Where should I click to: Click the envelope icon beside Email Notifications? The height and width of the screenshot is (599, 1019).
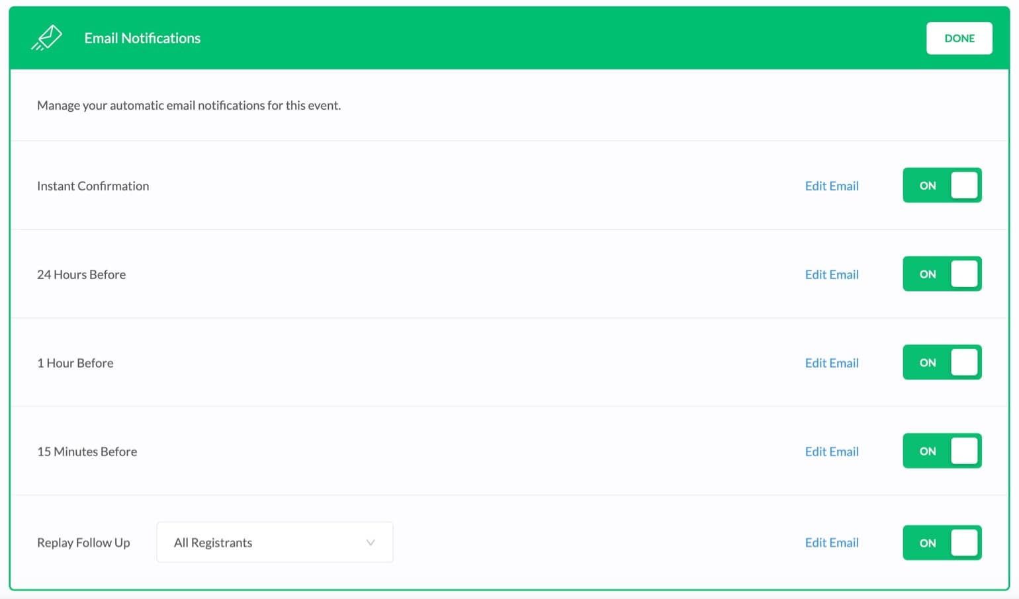46,38
